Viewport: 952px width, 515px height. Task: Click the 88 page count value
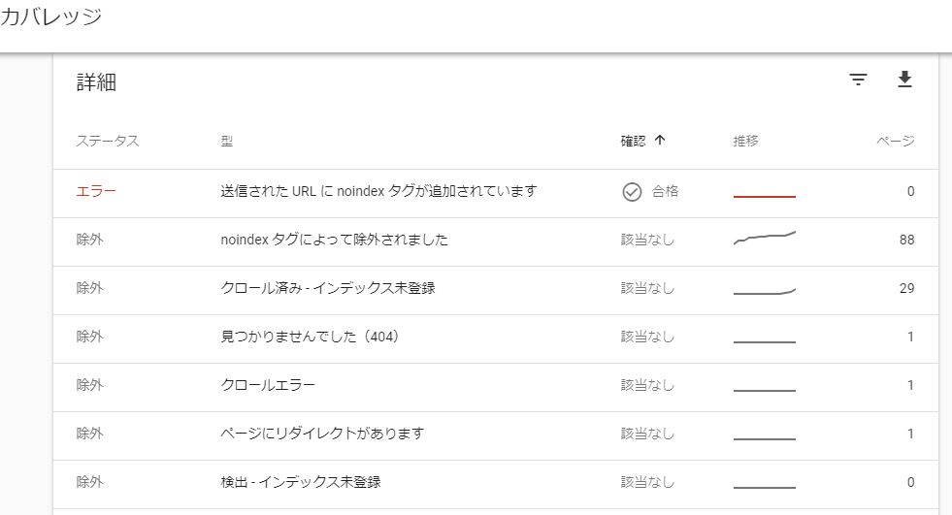click(x=906, y=240)
